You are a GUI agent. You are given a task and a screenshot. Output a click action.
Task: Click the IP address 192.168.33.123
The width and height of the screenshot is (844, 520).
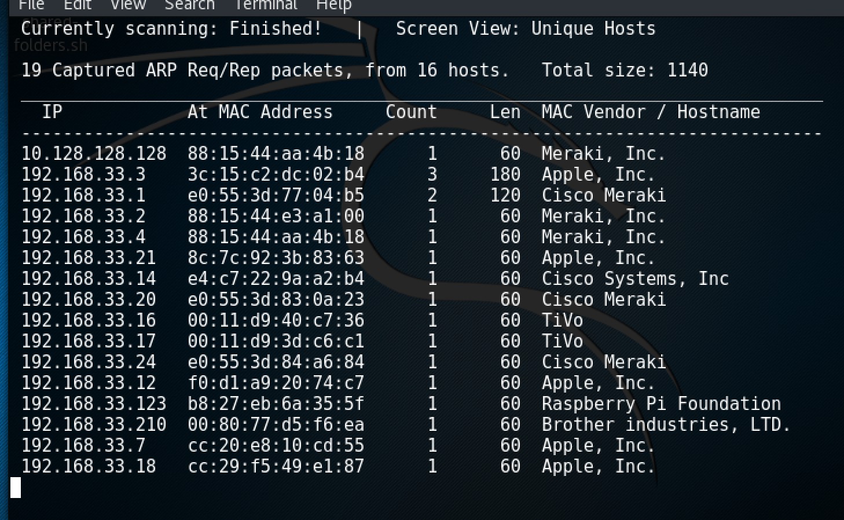(x=94, y=404)
